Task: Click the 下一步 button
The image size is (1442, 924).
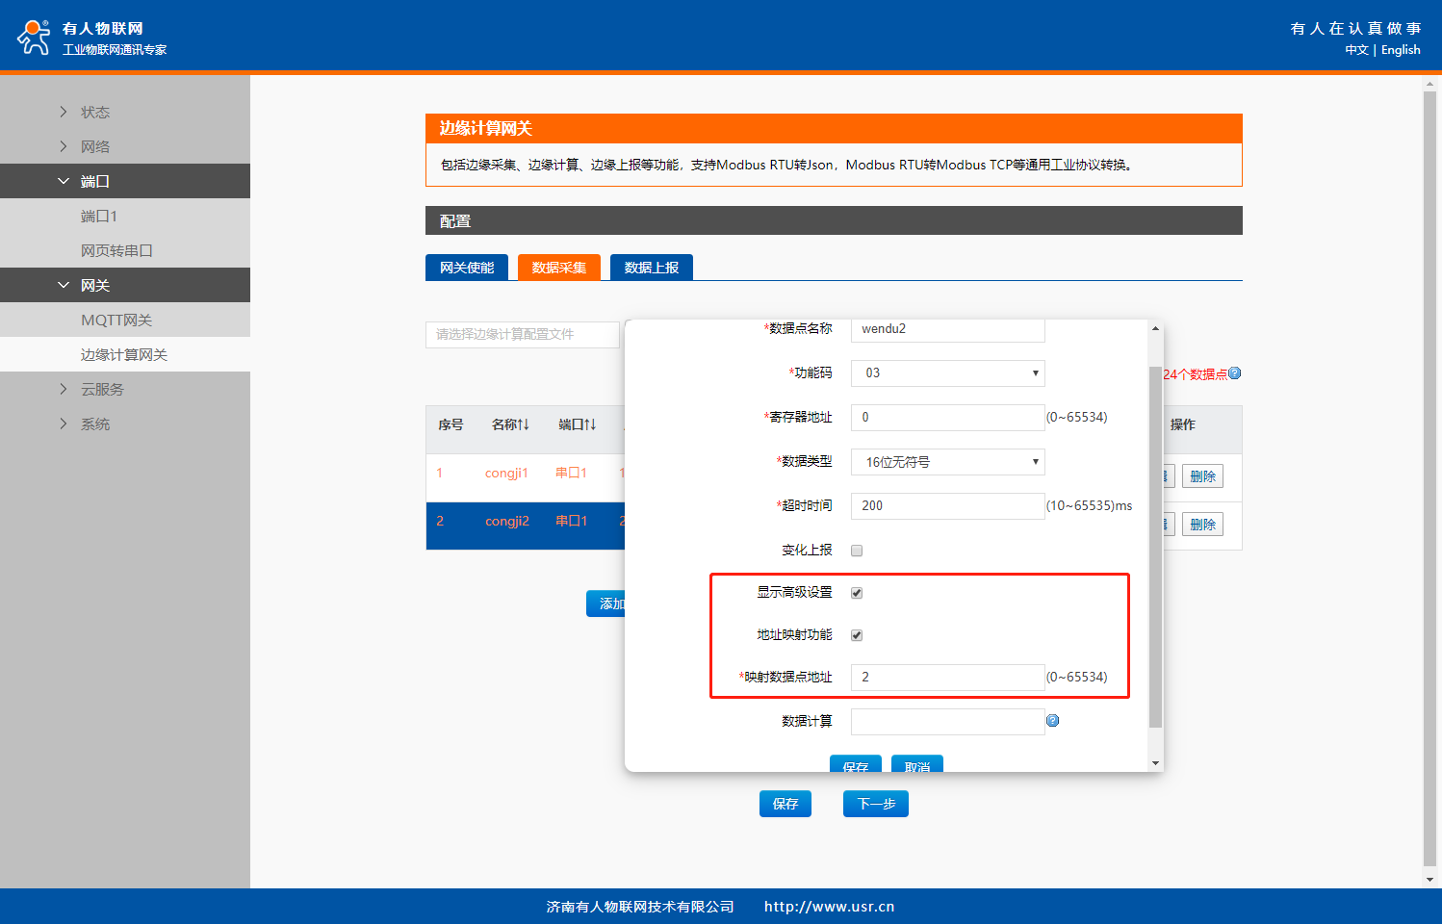Action: tap(875, 804)
